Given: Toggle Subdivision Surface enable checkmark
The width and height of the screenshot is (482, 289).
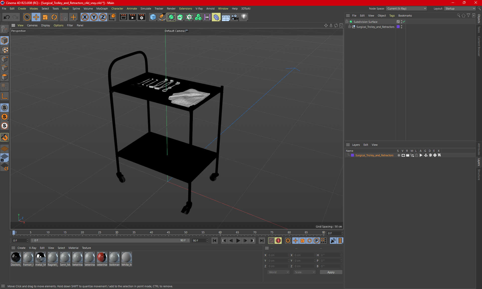Looking at the screenshot, I should tap(404, 22).
